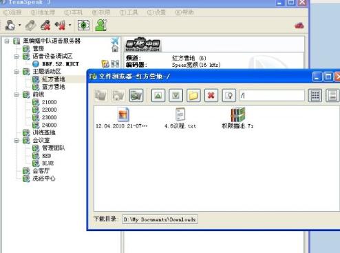The height and width of the screenshot is (253, 340).
Task: Click the airplane icon on the server row
Action: tap(115, 41)
